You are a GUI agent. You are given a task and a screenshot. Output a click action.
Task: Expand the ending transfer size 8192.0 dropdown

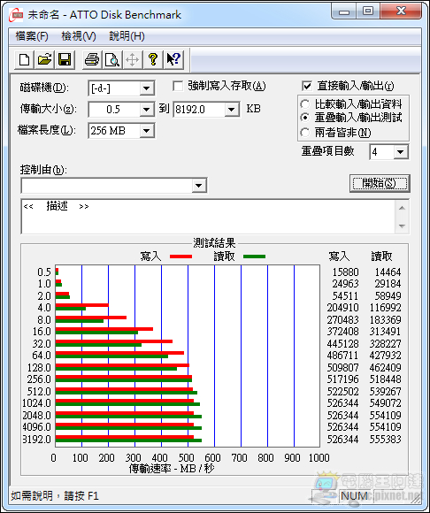231,110
